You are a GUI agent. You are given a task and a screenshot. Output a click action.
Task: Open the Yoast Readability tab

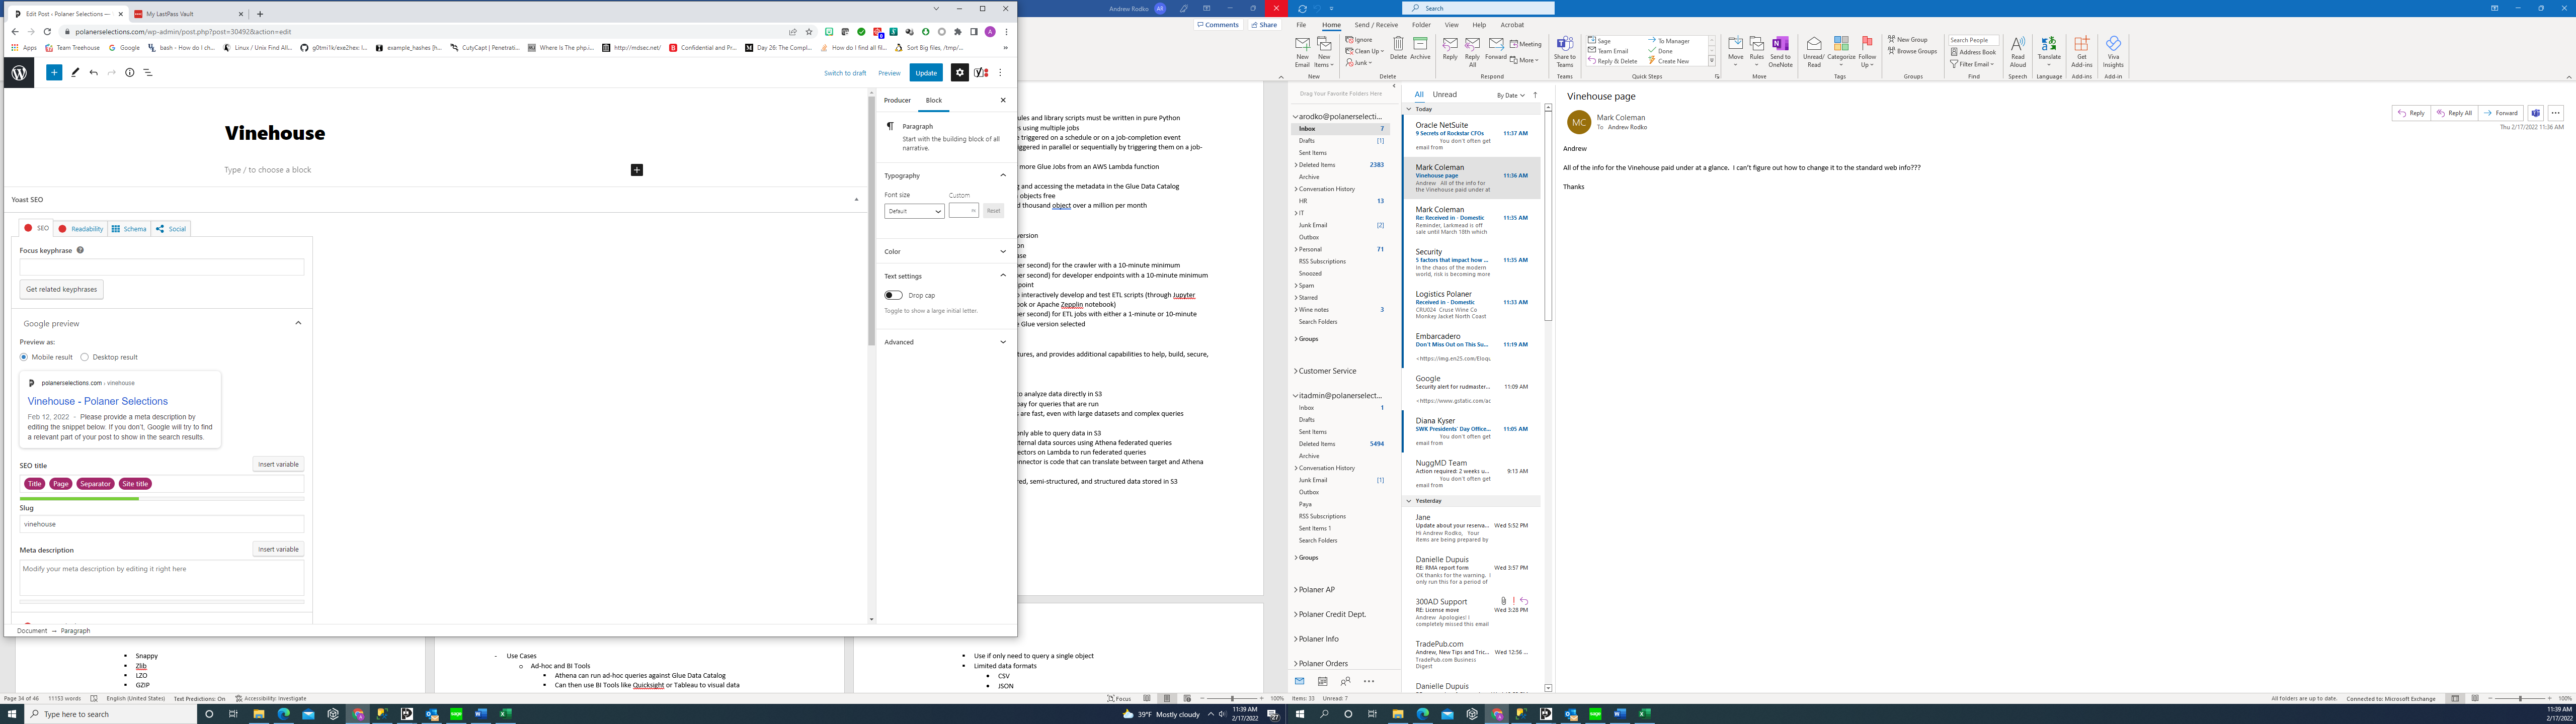tap(81, 229)
